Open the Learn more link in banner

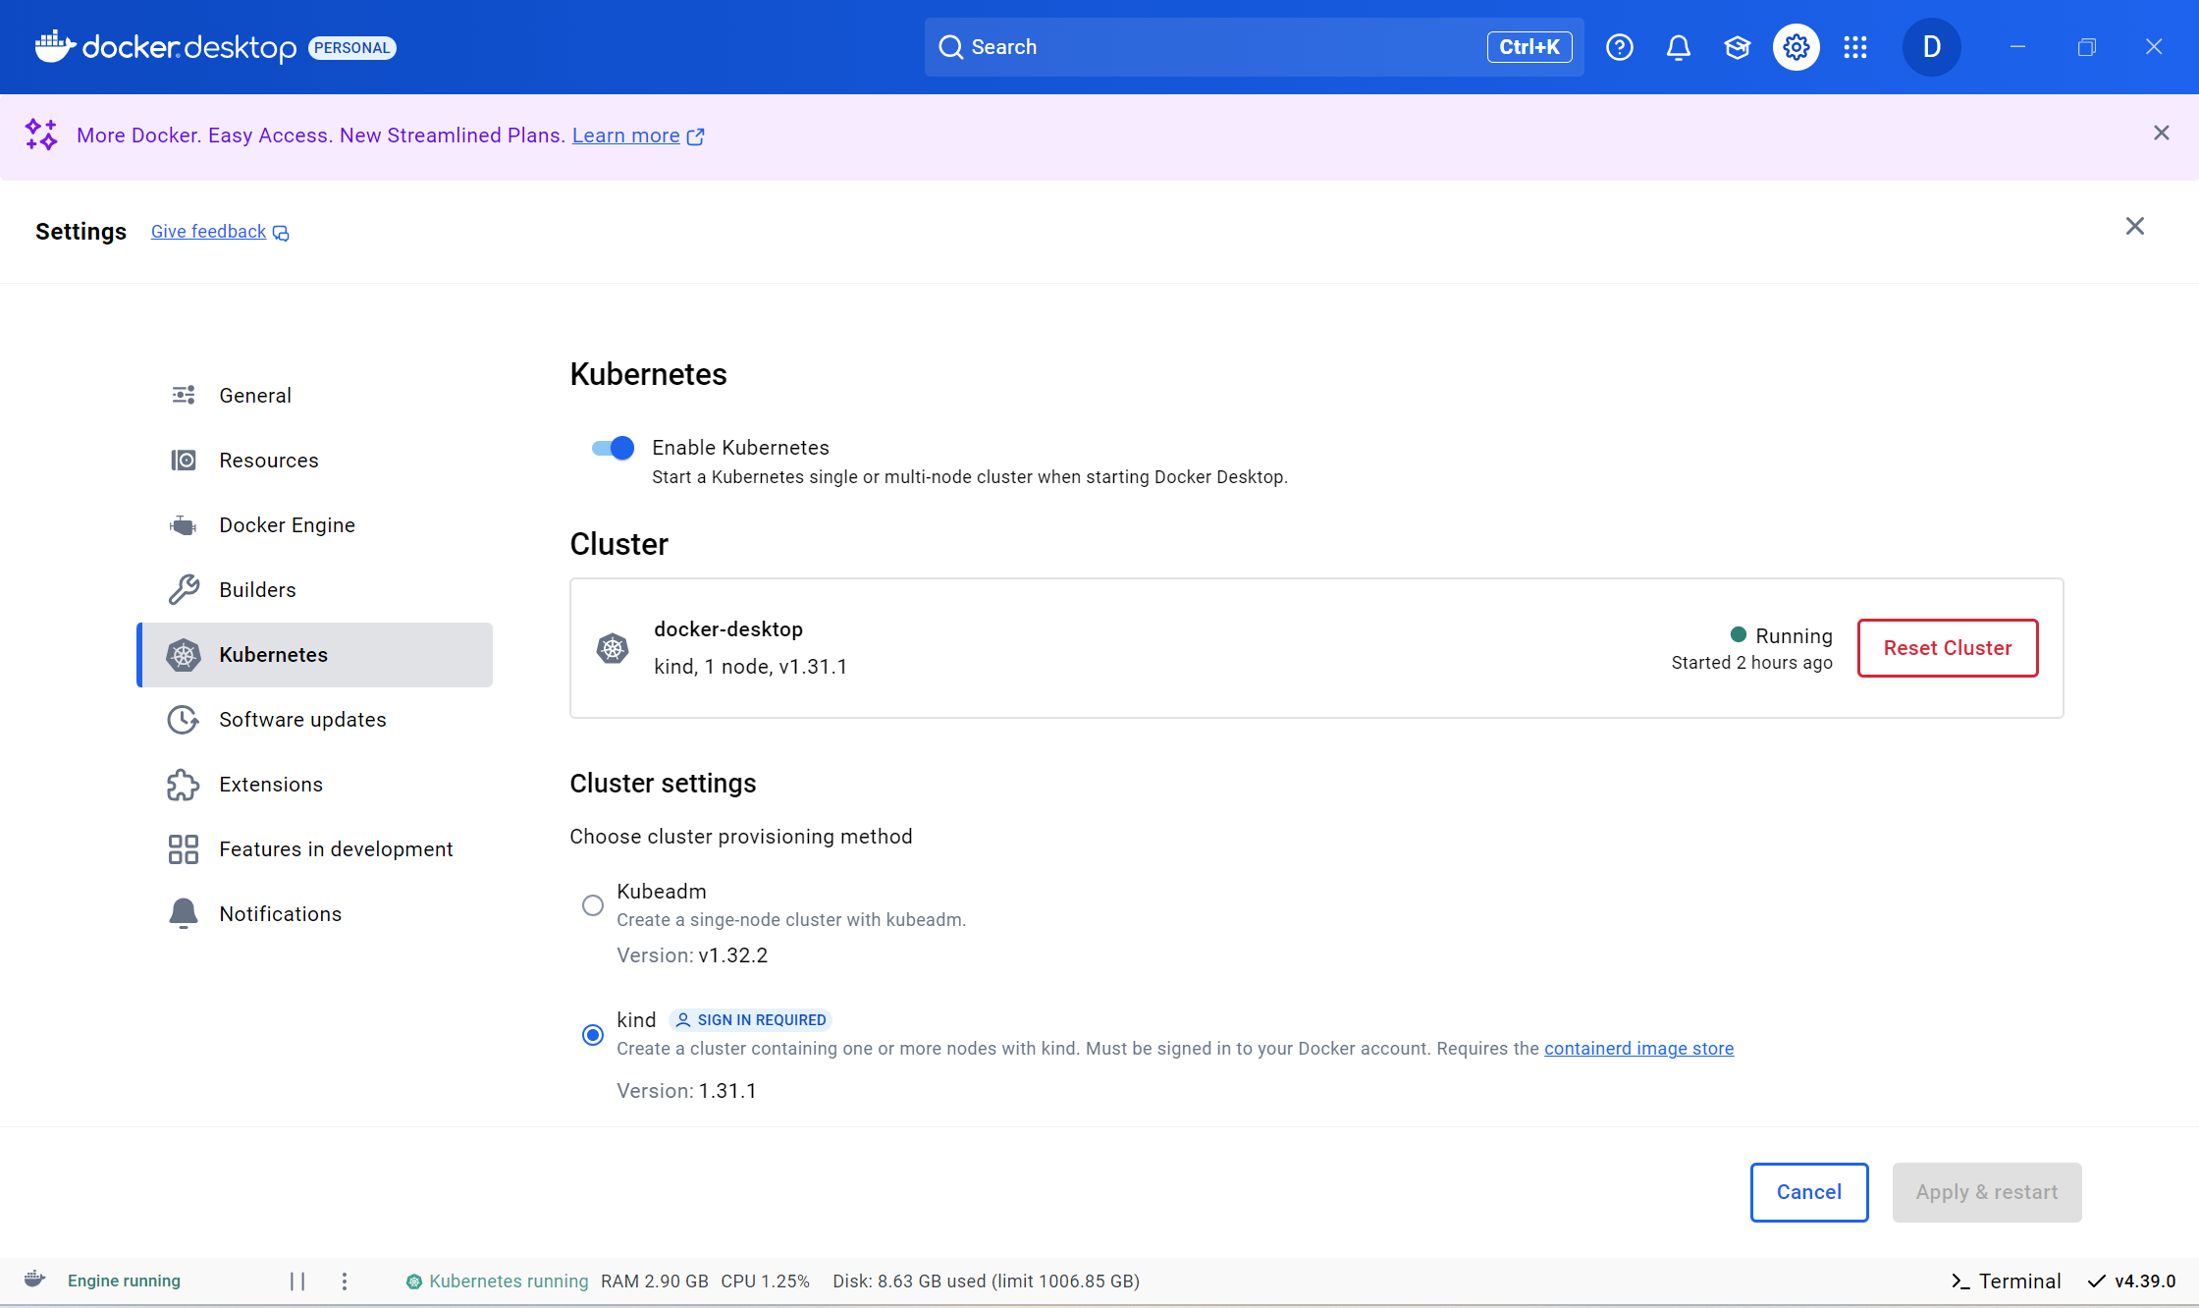(626, 136)
